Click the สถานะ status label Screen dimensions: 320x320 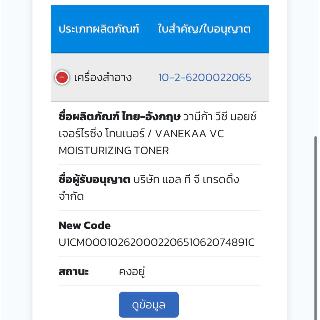click(73, 272)
